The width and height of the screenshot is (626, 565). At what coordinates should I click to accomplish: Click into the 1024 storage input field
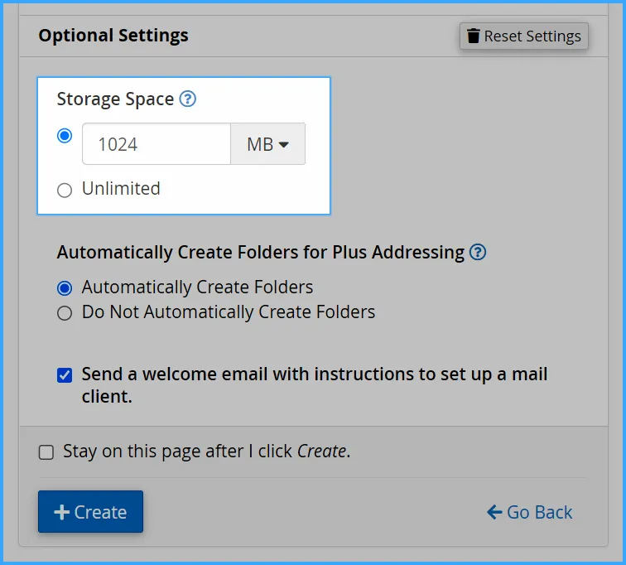(x=156, y=144)
